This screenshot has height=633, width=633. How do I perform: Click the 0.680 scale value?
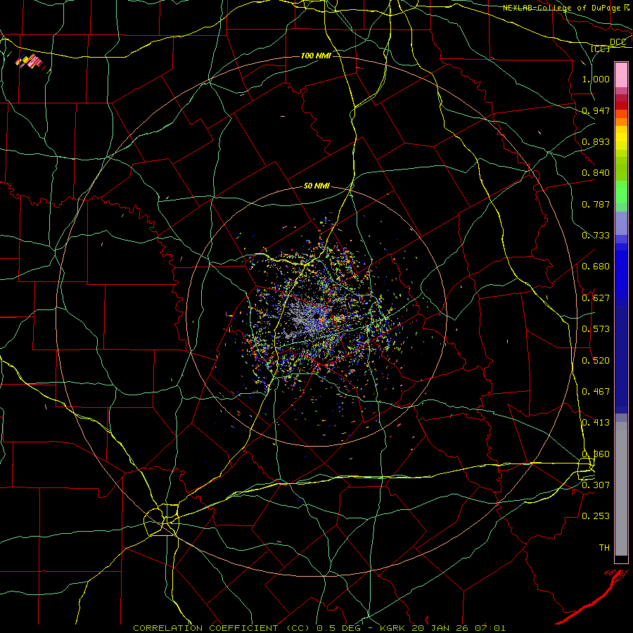click(x=596, y=267)
